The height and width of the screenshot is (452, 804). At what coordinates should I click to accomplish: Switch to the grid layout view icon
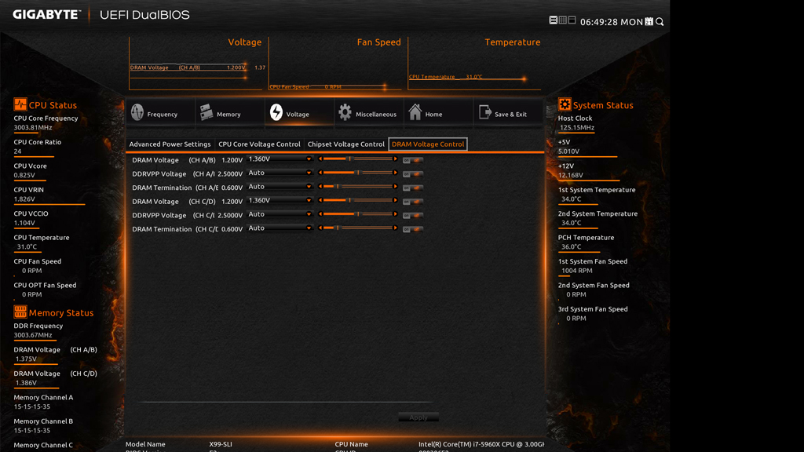click(x=563, y=20)
